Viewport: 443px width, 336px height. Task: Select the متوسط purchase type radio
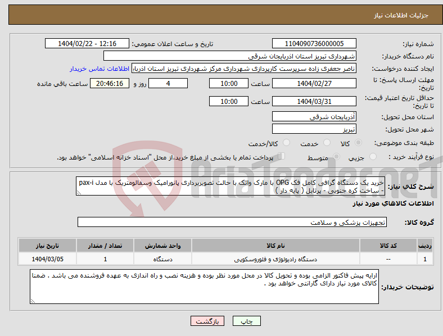(336, 157)
